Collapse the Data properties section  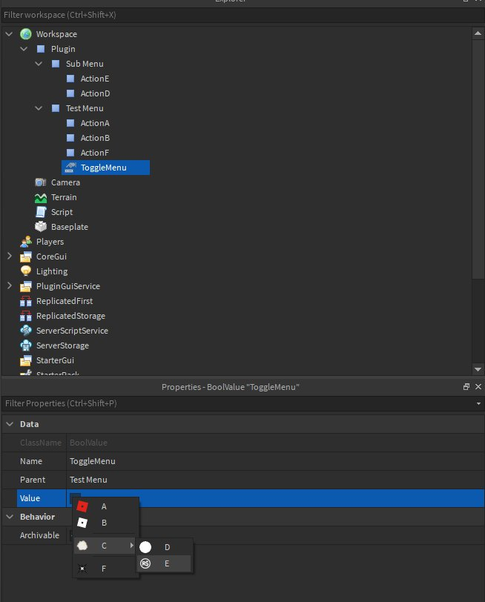[9, 424]
